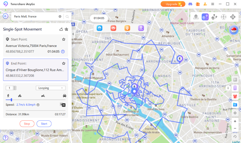Click the reset rotation icon
Image resolution: width=241 pixels, height=143 pixels.
pos(235,136)
